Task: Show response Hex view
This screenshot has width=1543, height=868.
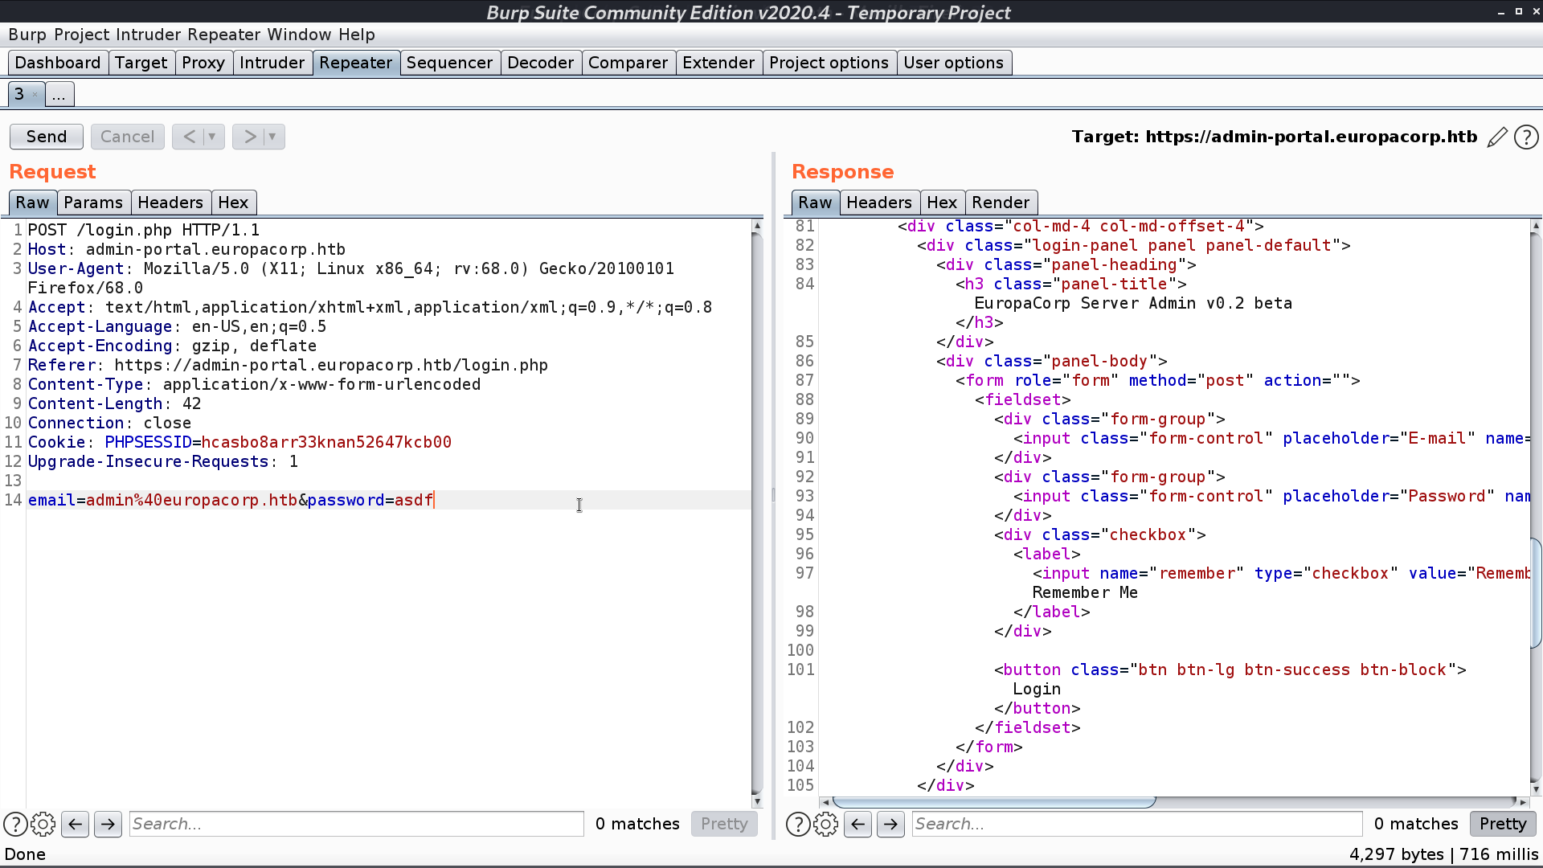Action: tap(942, 203)
